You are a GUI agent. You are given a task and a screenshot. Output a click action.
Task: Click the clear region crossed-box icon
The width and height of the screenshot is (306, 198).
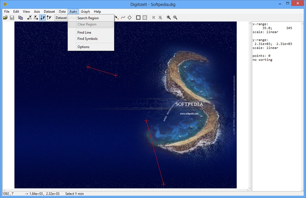coord(145,18)
